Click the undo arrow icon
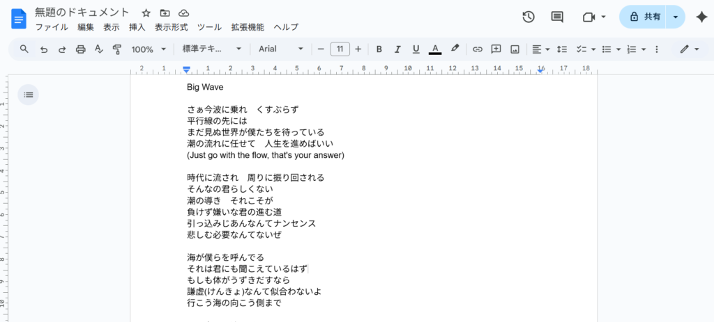714x322 pixels. (43, 49)
